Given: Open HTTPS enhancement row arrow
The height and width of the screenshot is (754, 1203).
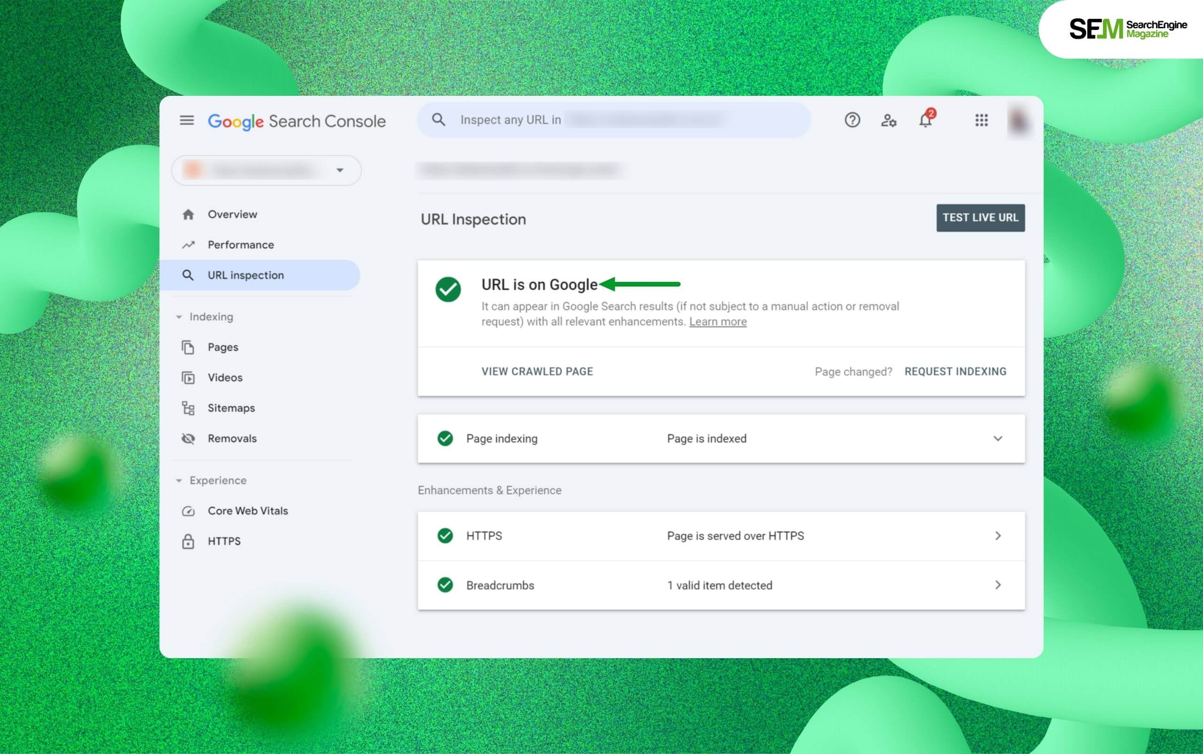Looking at the screenshot, I should [998, 536].
